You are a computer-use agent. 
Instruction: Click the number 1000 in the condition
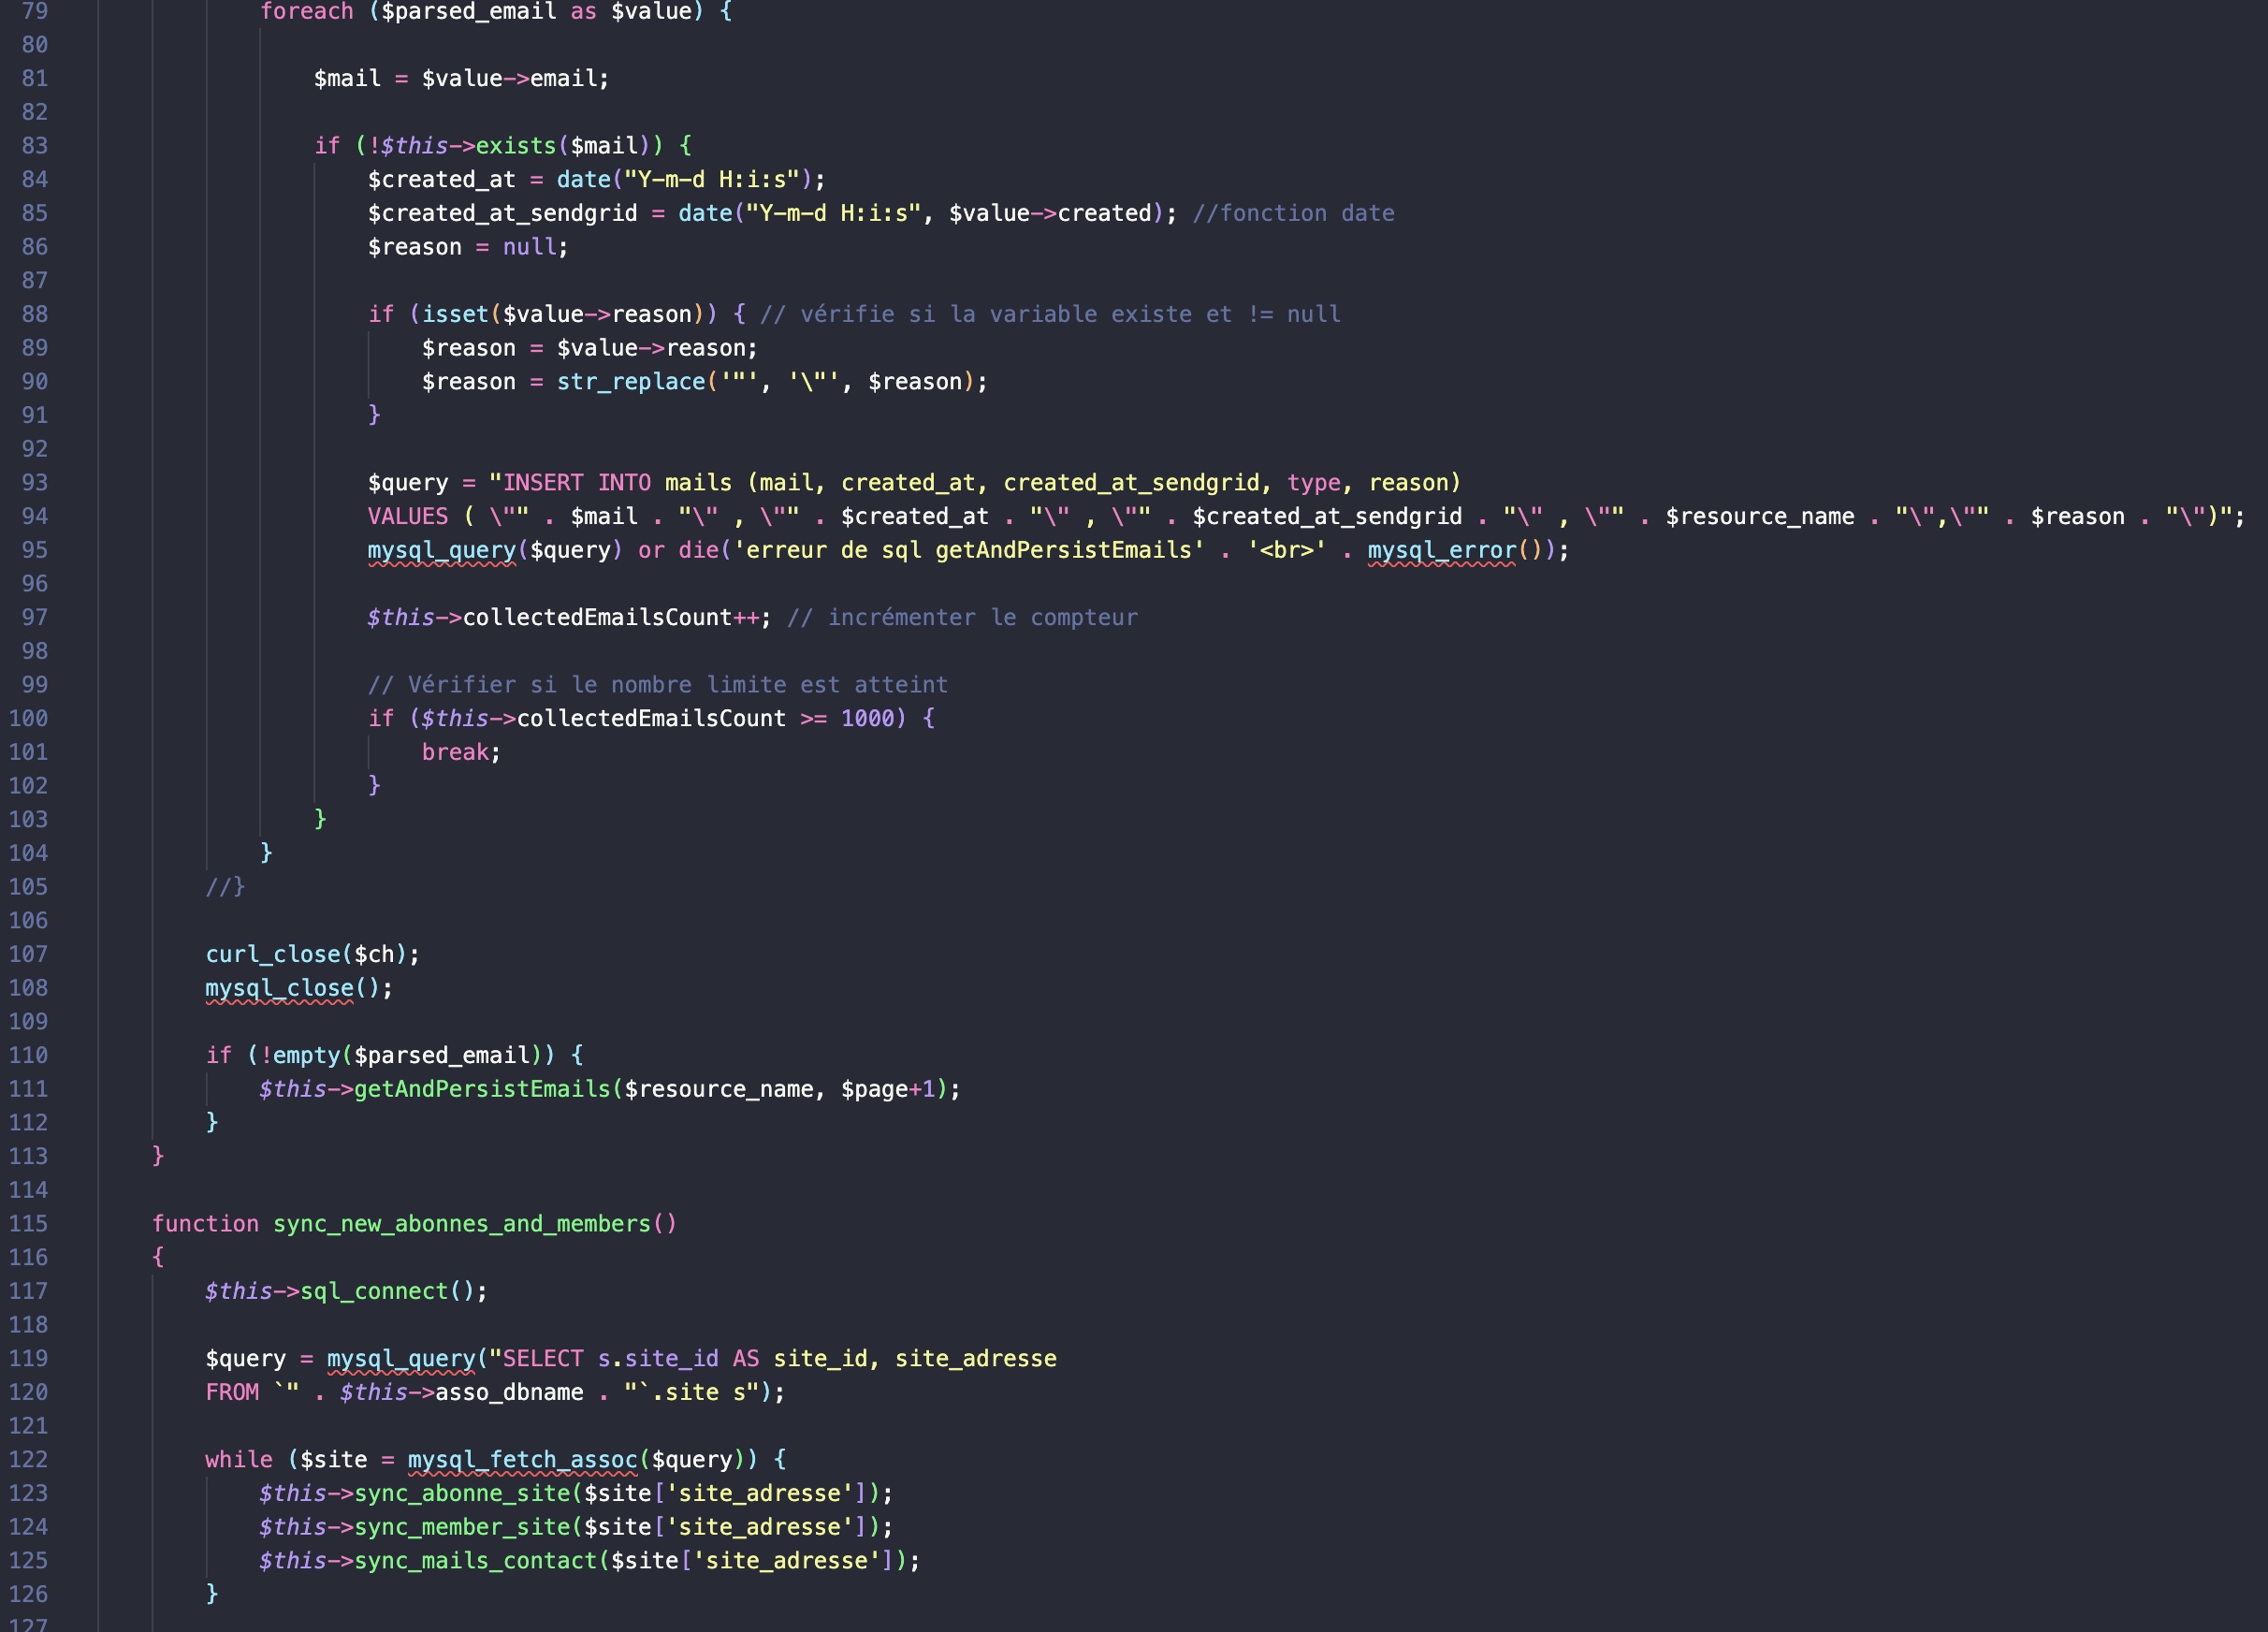click(867, 718)
